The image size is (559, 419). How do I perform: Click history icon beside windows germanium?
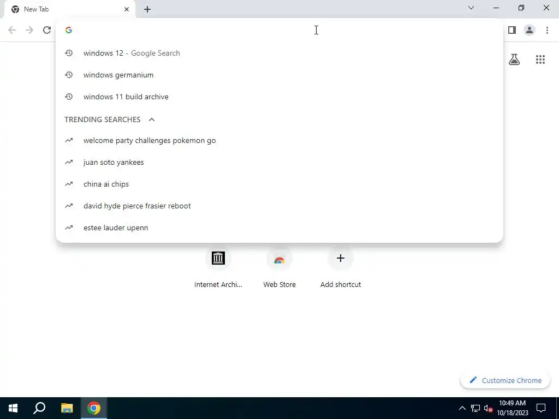click(69, 75)
